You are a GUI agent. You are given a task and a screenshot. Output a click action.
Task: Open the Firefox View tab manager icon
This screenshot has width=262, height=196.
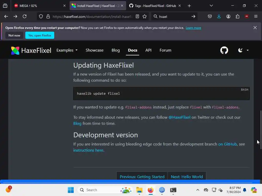pos(5,6)
